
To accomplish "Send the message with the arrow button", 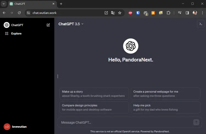I will 196,122.
